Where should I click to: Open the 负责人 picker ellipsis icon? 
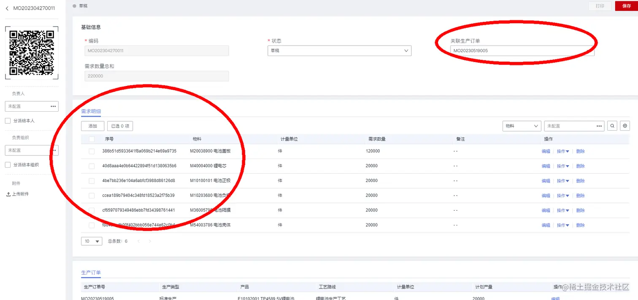pos(53,107)
